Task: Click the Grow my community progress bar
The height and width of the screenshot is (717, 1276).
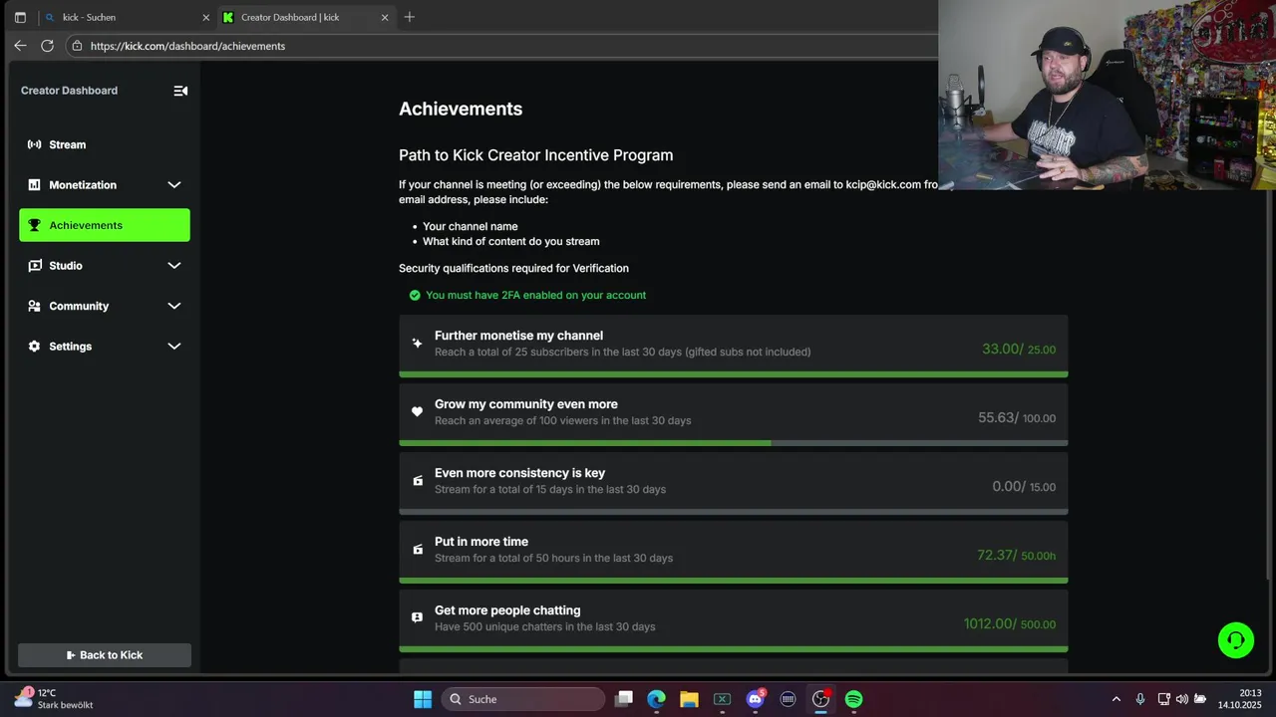Action: coord(734,443)
